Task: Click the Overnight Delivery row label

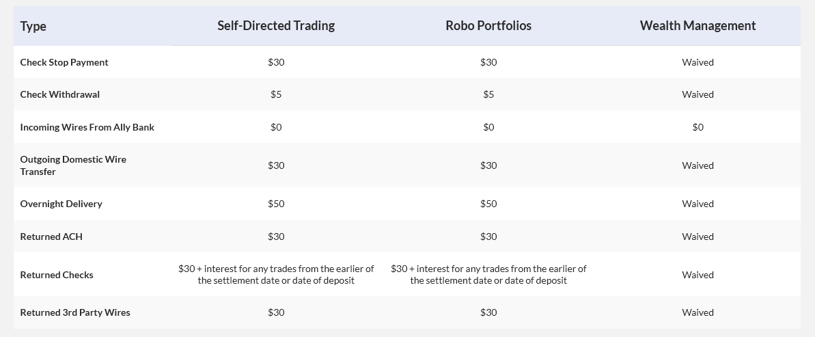Action: coord(61,204)
